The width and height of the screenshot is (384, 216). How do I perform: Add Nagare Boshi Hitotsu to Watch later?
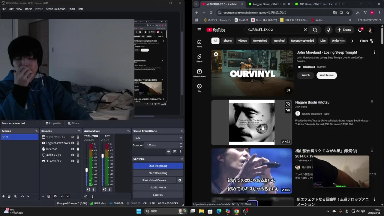coord(288,104)
